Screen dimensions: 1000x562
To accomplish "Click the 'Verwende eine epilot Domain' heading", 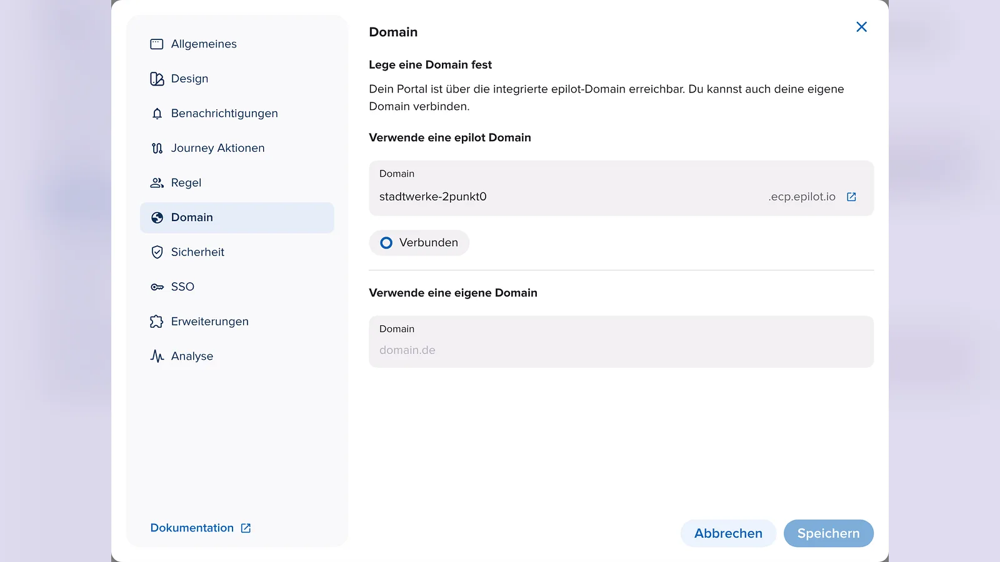I will [x=450, y=138].
